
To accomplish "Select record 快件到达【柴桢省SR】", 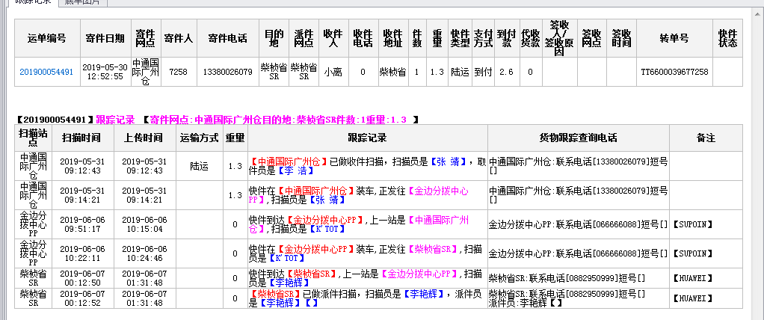I will pos(367,278).
